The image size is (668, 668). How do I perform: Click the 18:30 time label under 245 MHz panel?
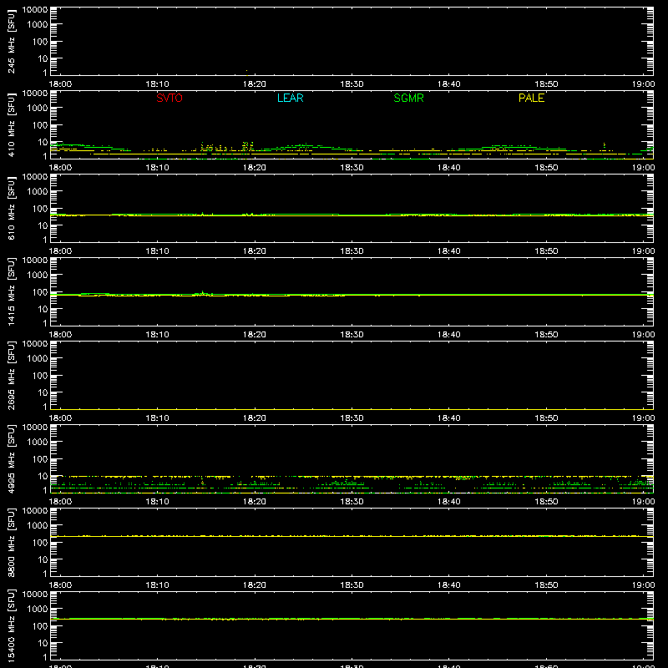(352, 84)
